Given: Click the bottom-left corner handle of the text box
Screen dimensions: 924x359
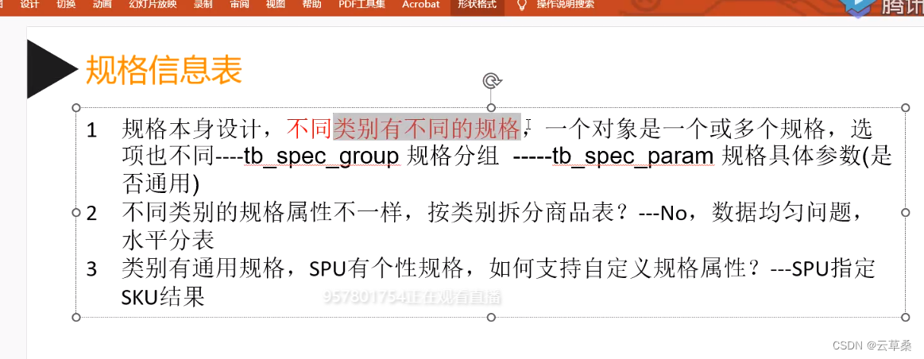Looking at the screenshot, I should click(x=76, y=317).
